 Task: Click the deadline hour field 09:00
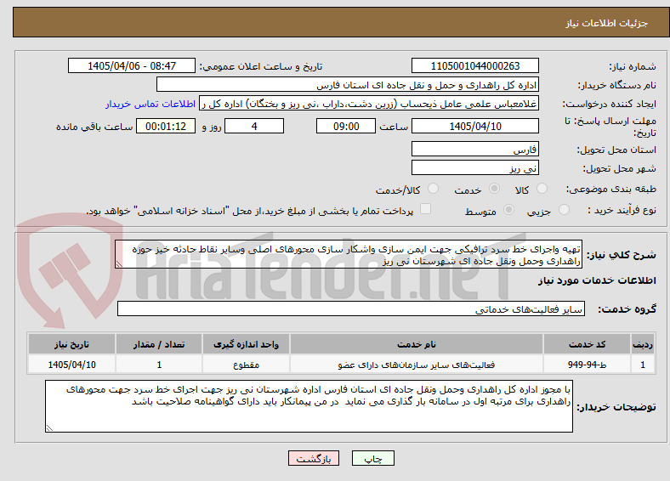[x=346, y=126]
